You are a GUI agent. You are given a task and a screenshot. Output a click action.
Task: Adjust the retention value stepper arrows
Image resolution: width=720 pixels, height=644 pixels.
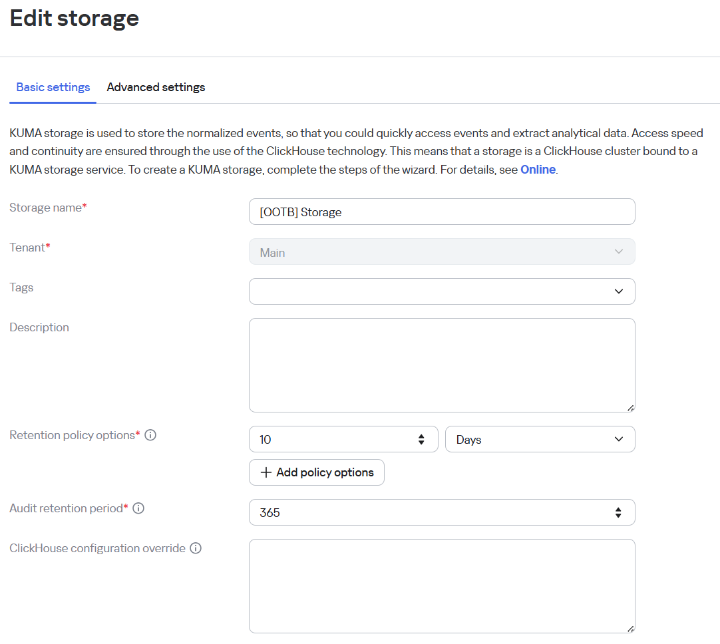421,439
